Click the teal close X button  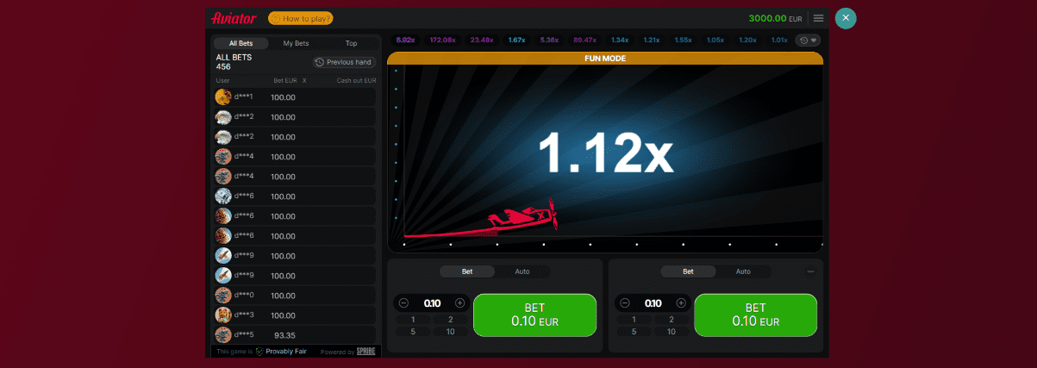tap(846, 18)
